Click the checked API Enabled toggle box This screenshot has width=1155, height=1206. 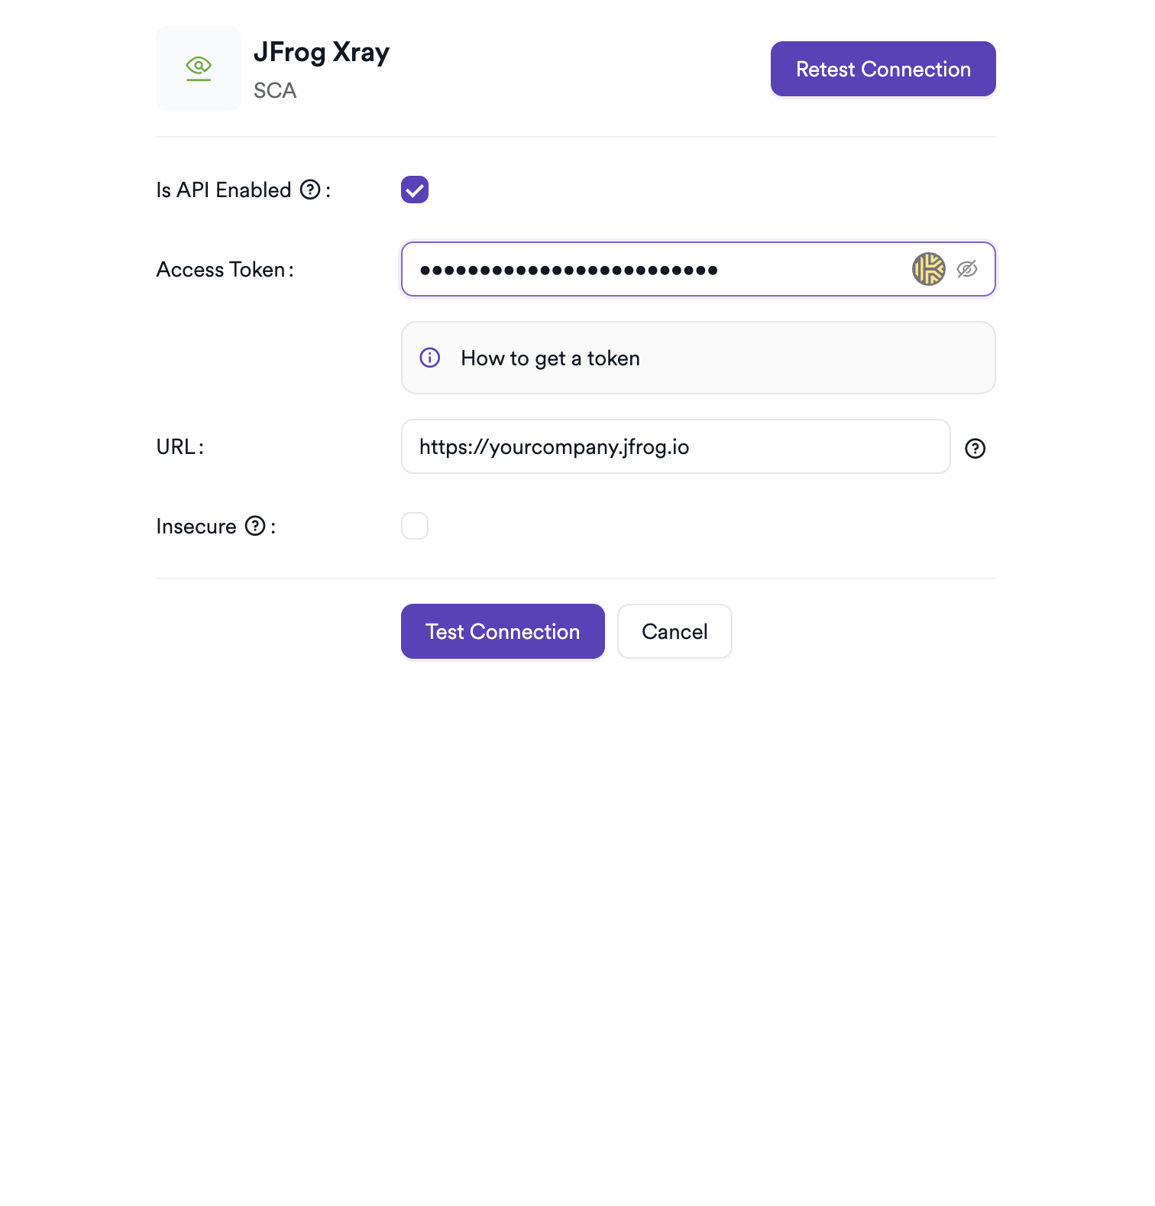(x=414, y=190)
